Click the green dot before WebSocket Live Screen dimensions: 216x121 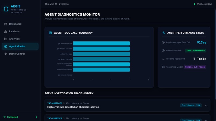coord(195,4)
